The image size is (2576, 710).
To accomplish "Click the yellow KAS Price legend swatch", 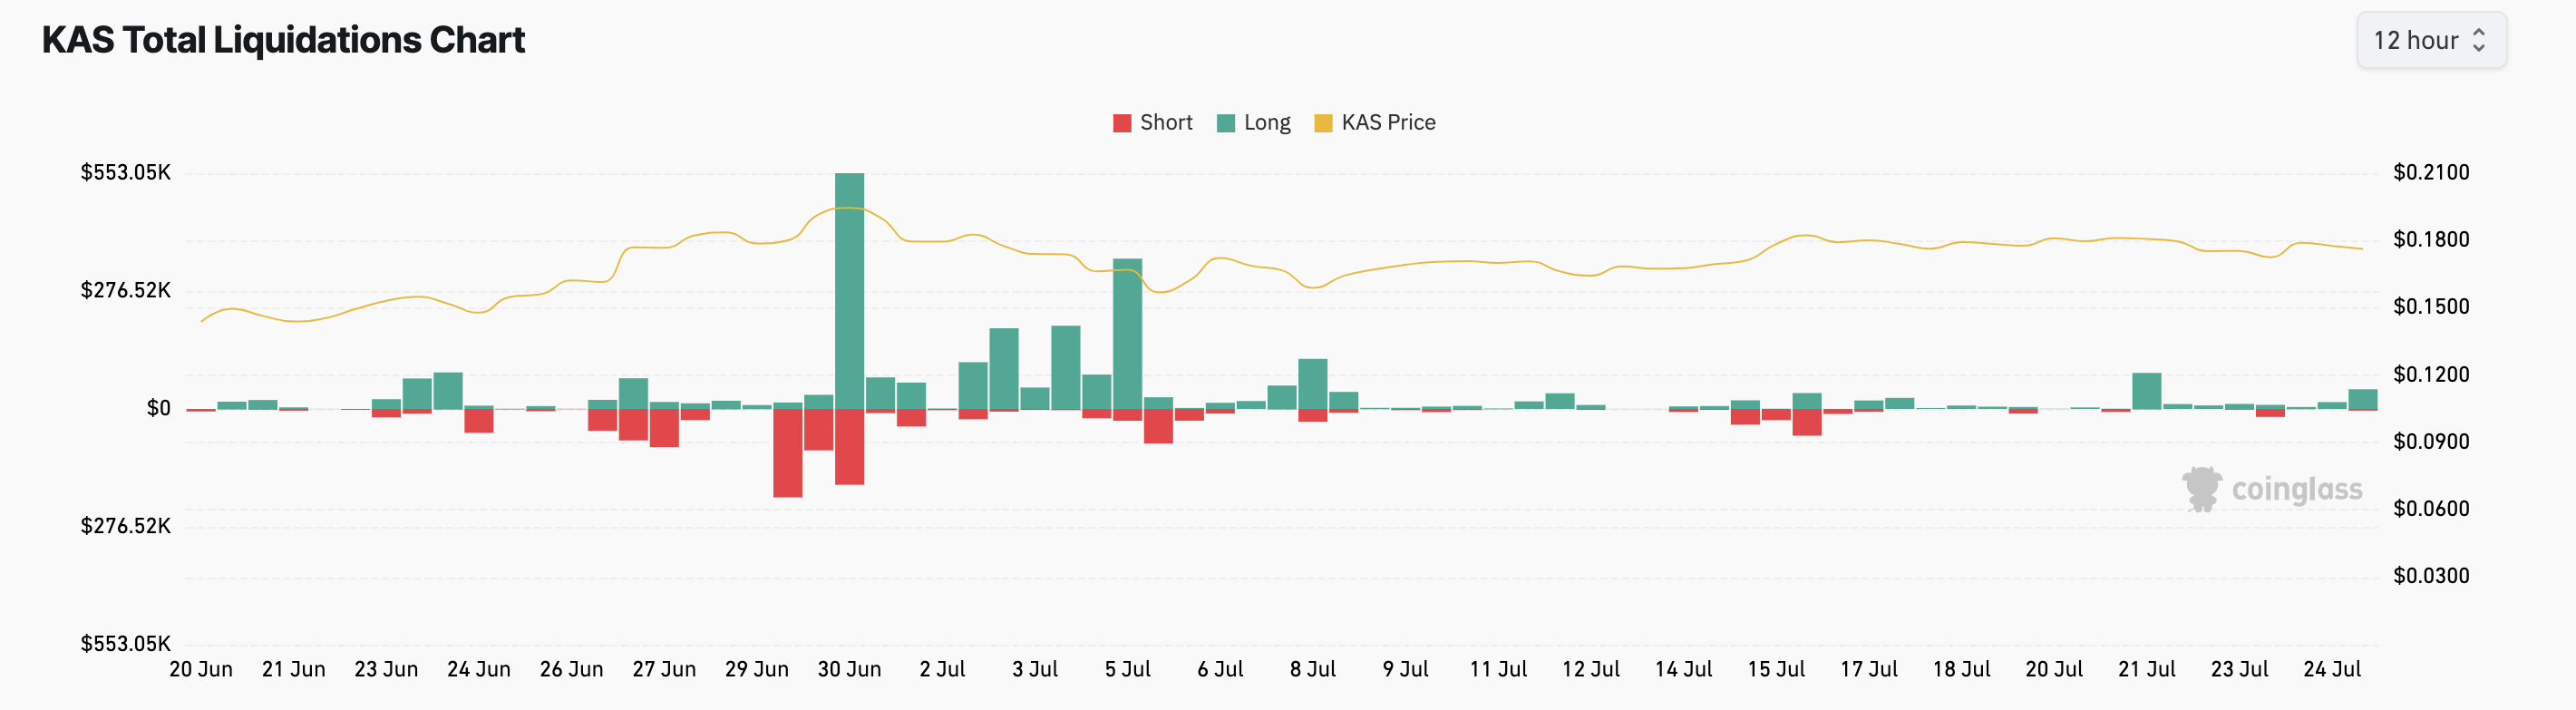I will tap(1323, 123).
